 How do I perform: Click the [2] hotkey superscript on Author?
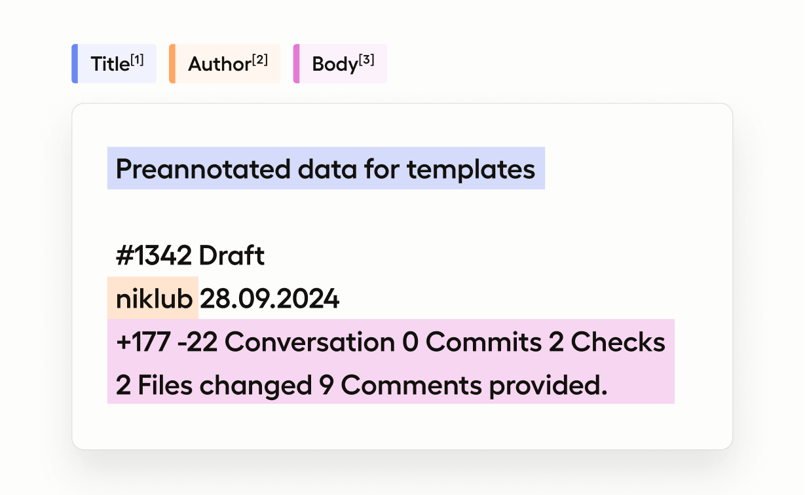pos(260,60)
